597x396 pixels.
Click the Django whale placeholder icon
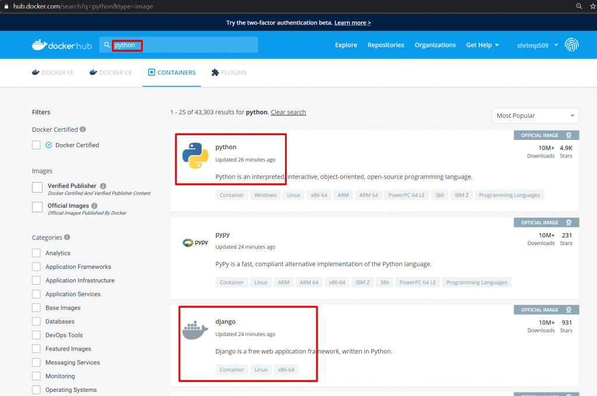tap(195, 330)
